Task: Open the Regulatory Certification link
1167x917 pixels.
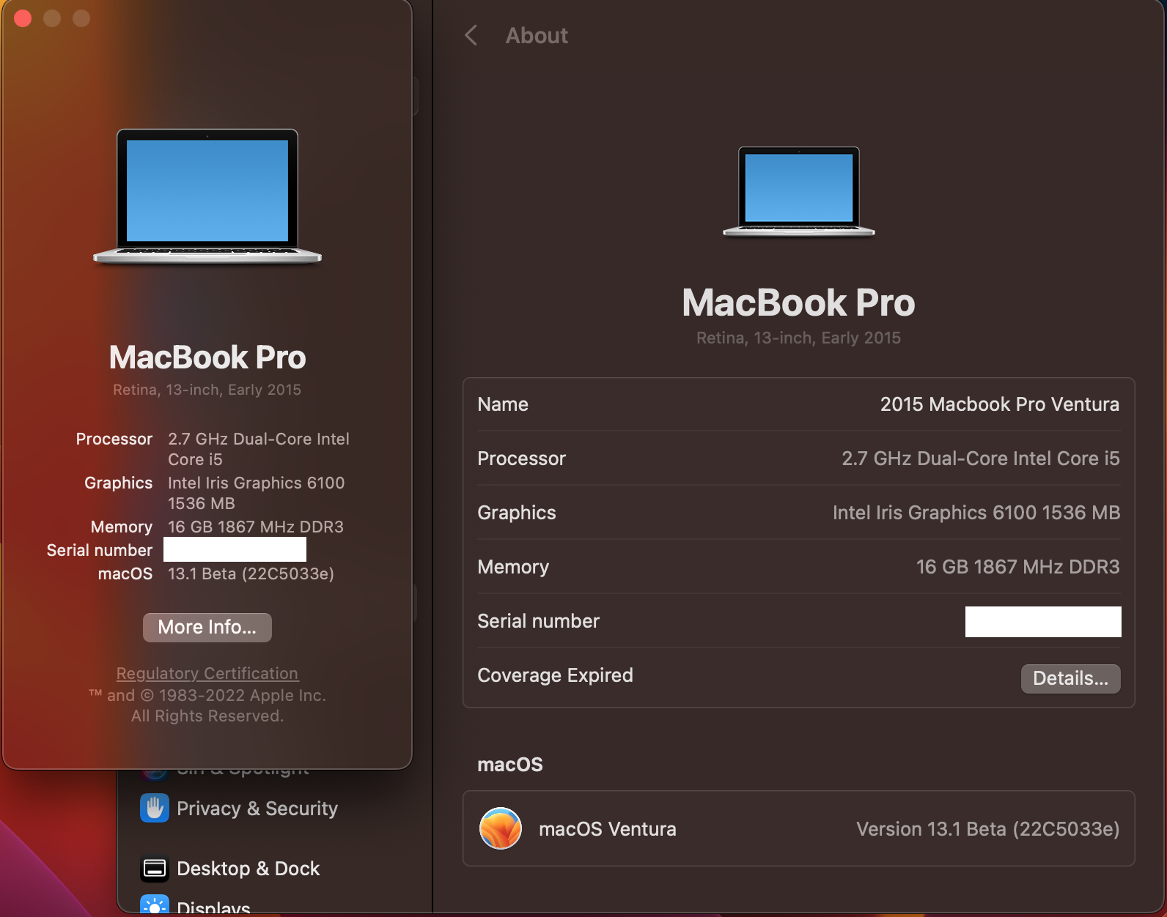Action: pyautogui.click(x=207, y=673)
